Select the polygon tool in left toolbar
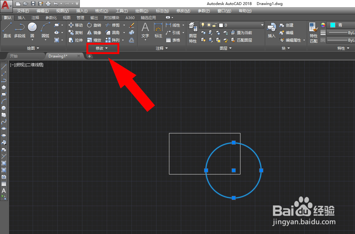355x234 pixels. [x=4, y=87]
